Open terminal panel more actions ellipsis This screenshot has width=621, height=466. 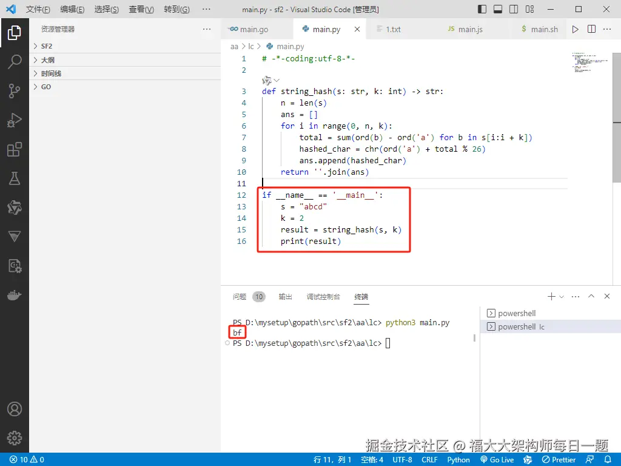click(x=576, y=296)
